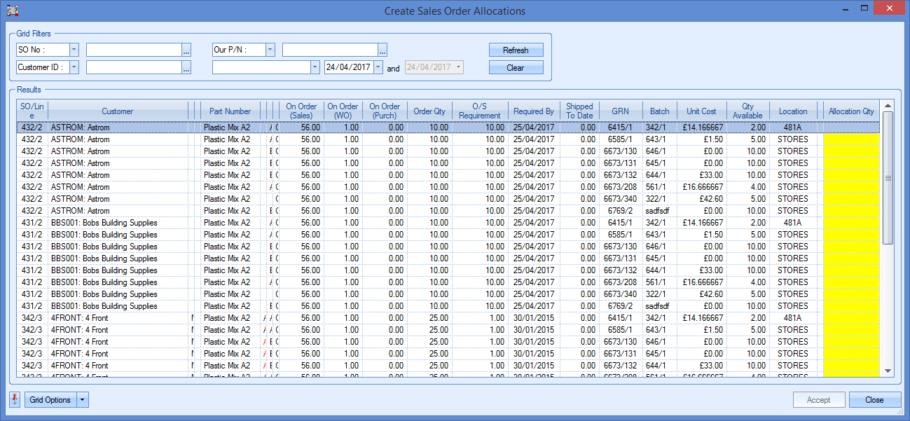The height and width of the screenshot is (421, 910).
Task: Click the application icon in title bar
Action: tap(11, 11)
